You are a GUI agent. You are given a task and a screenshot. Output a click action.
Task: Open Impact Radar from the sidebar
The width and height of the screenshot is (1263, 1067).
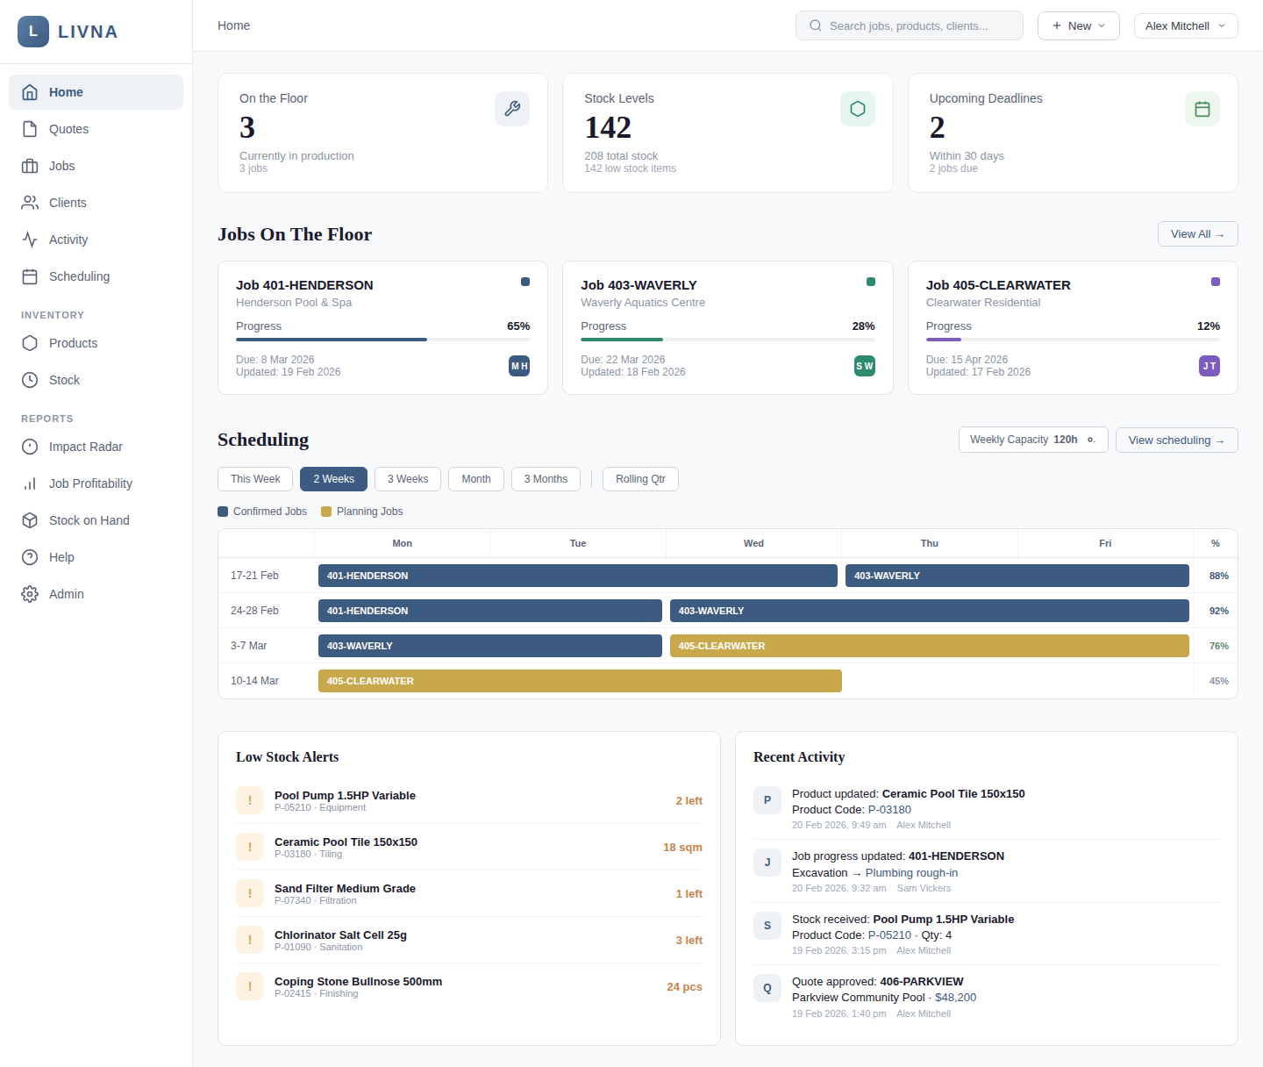click(x=85, y=447)
